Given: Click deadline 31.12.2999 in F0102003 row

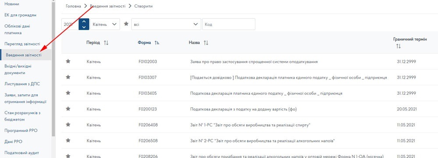Looking at the screenshot, I should point(406,62).
